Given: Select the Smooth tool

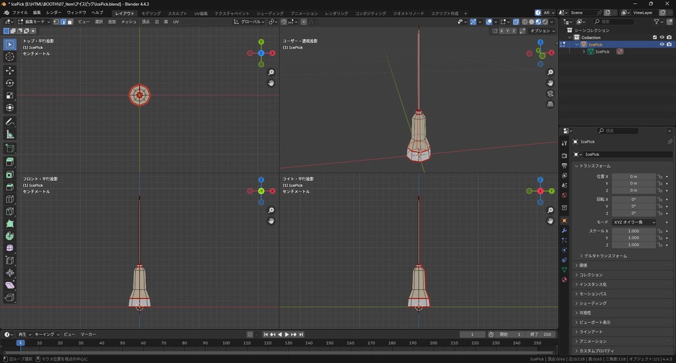Looking at the screenshot, I should pos(9,248).
